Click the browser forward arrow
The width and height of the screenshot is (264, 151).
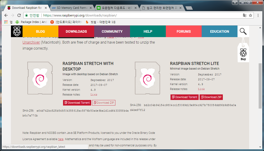(x=13, y=15)
